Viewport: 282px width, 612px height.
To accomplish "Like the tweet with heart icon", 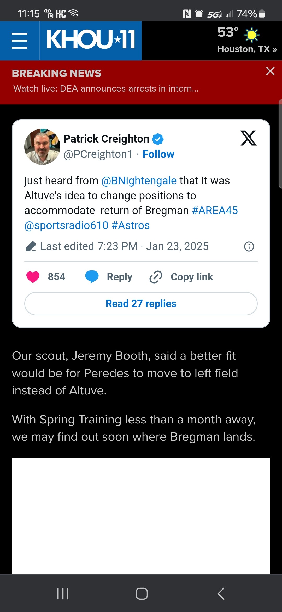I will point(33,277).
